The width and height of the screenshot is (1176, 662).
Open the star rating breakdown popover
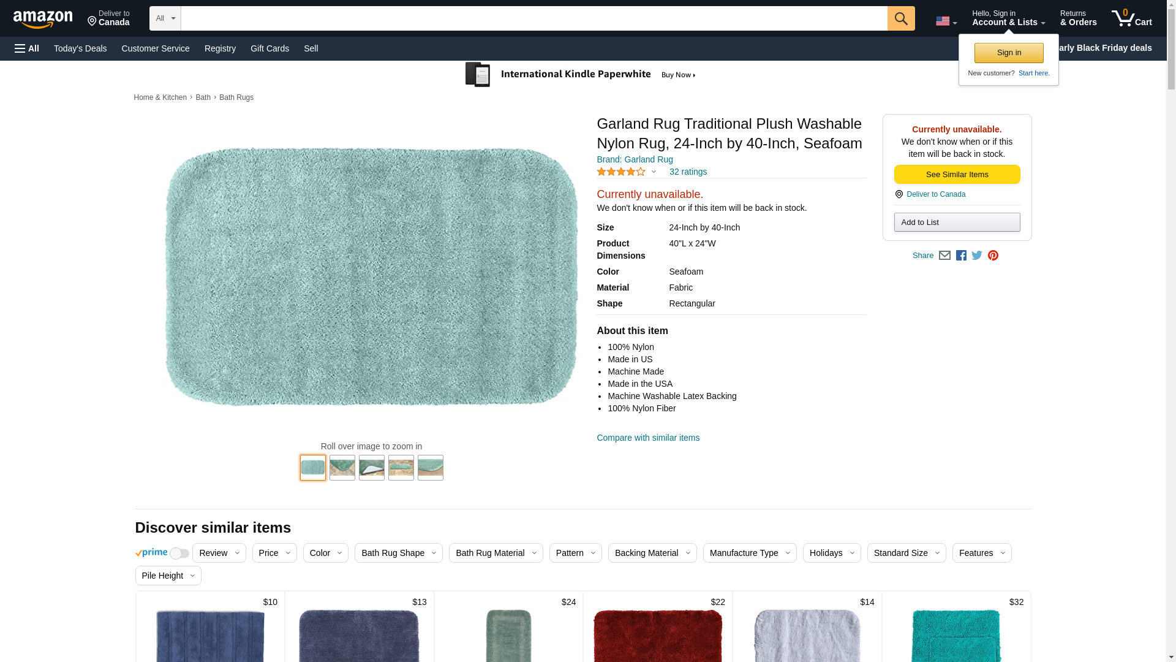pyautogui.click(x=627, y=172)
